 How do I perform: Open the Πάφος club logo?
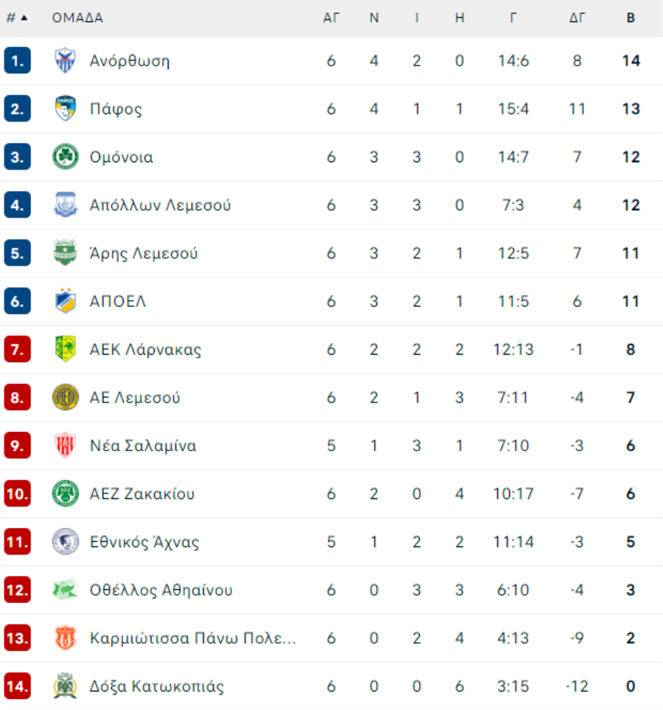point(65,108)
